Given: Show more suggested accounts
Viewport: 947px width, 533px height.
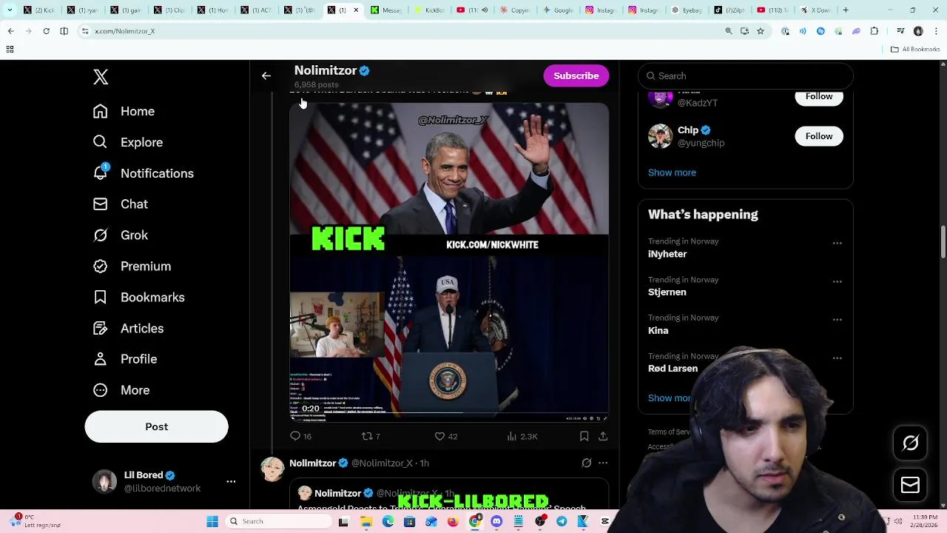Looking at the screenshot, I should [x=672, y=172].
